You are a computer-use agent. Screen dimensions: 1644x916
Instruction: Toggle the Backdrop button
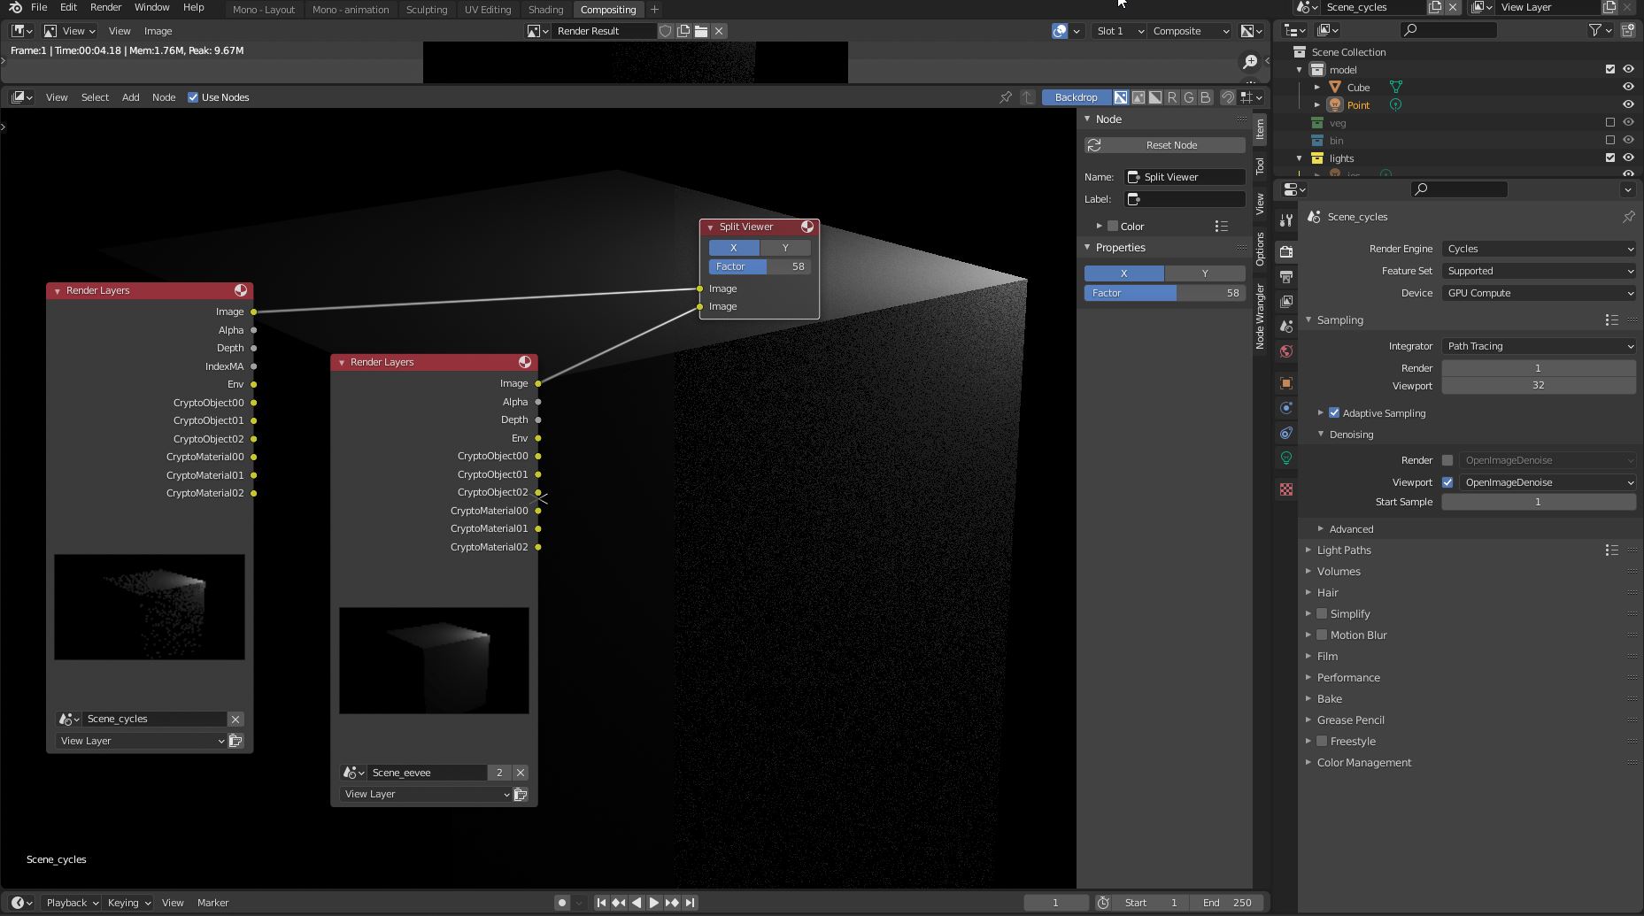[1076, 97]
